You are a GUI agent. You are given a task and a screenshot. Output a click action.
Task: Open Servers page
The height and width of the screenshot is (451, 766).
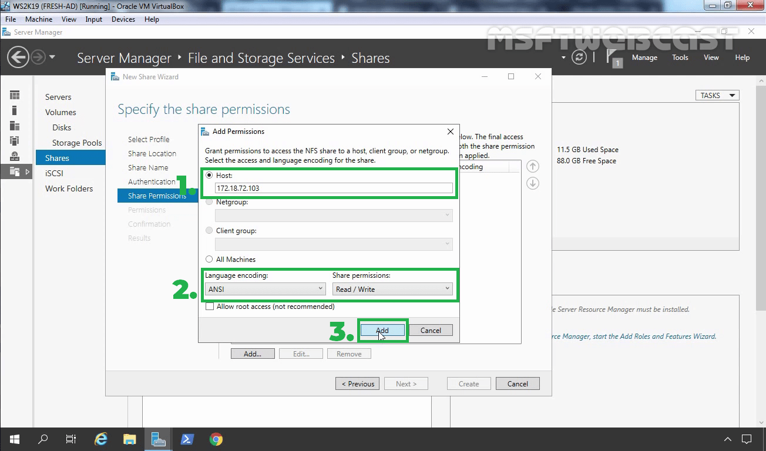(58, 97)
